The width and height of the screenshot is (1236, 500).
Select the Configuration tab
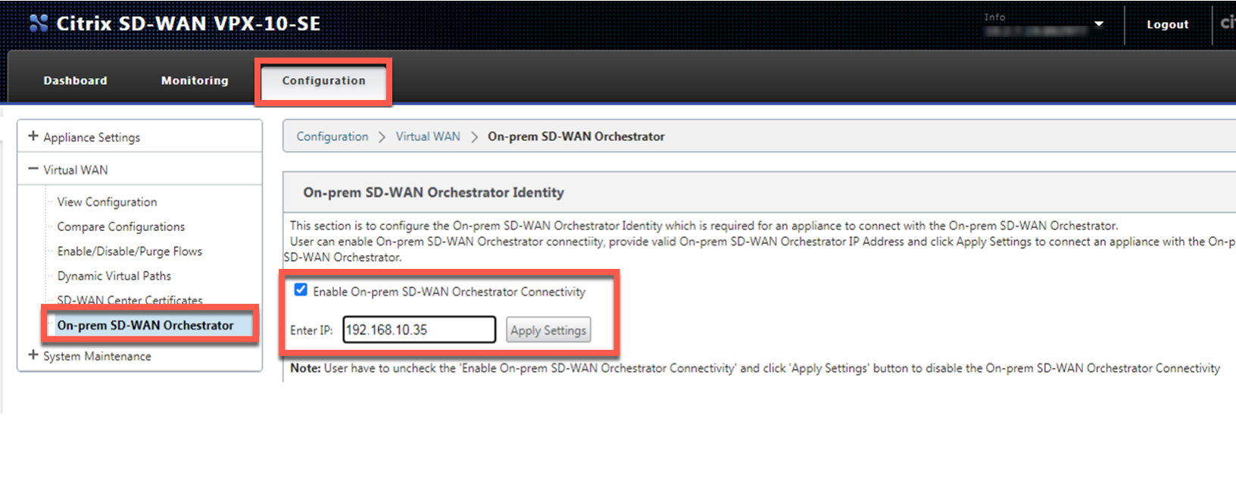323,80
